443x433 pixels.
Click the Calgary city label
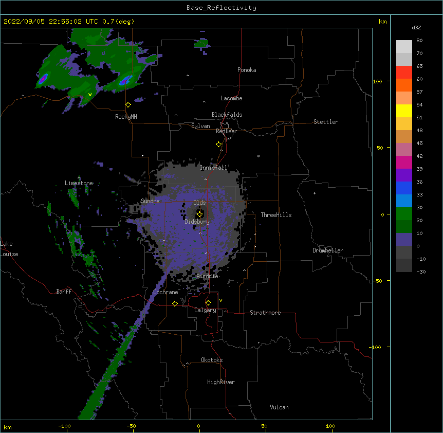pos(206,310)
